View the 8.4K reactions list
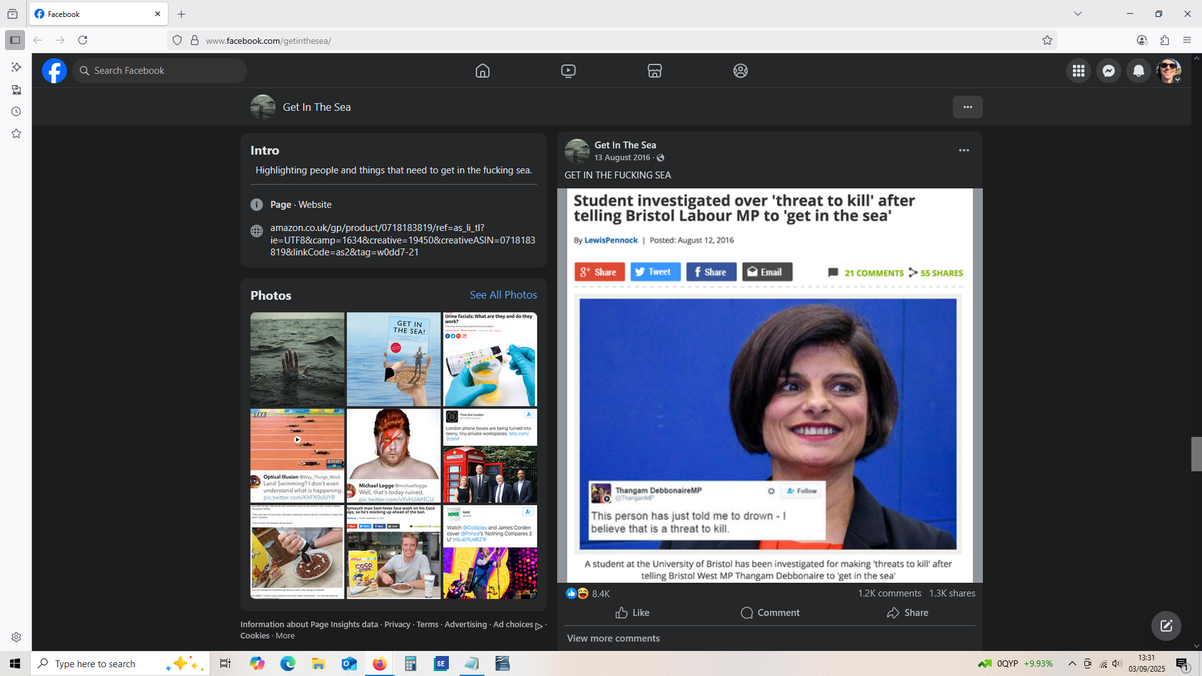 (x=588, y=593)
